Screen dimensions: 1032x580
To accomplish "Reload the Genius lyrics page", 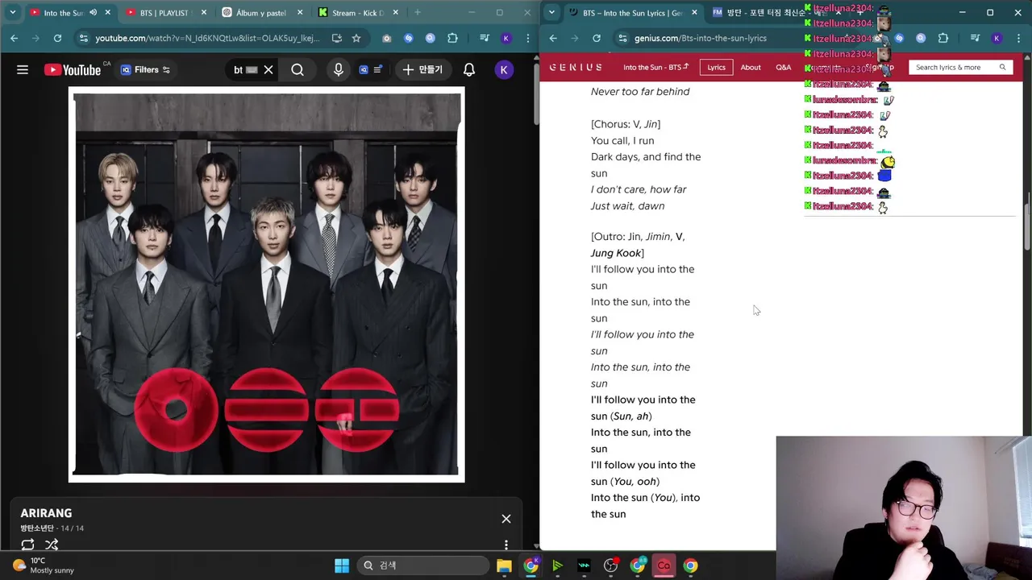I will tap(597, 38).
